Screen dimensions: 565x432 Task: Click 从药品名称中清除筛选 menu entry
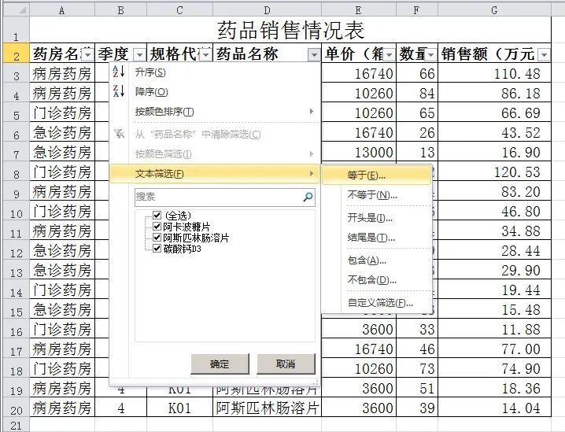coord(215,135)
